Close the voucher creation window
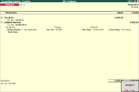Image resolution: width=139 pixels, height=92 pixels. point(138,1)
